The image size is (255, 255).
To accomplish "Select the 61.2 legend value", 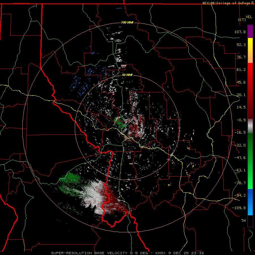I will [x=241, y=70].
